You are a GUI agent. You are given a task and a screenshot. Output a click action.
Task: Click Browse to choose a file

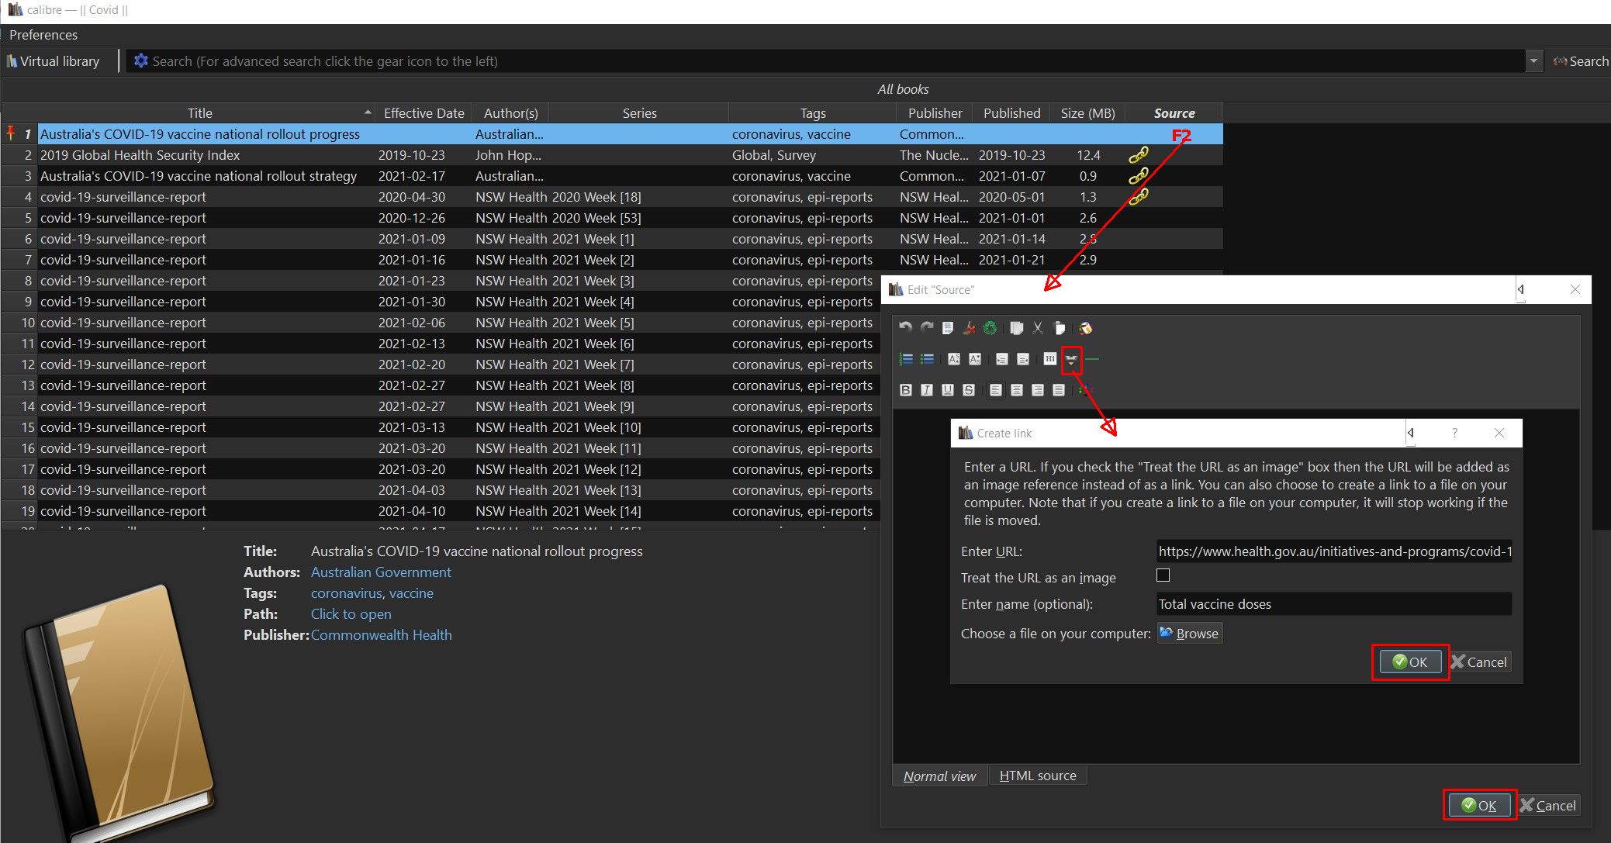tap(1190, 634)
